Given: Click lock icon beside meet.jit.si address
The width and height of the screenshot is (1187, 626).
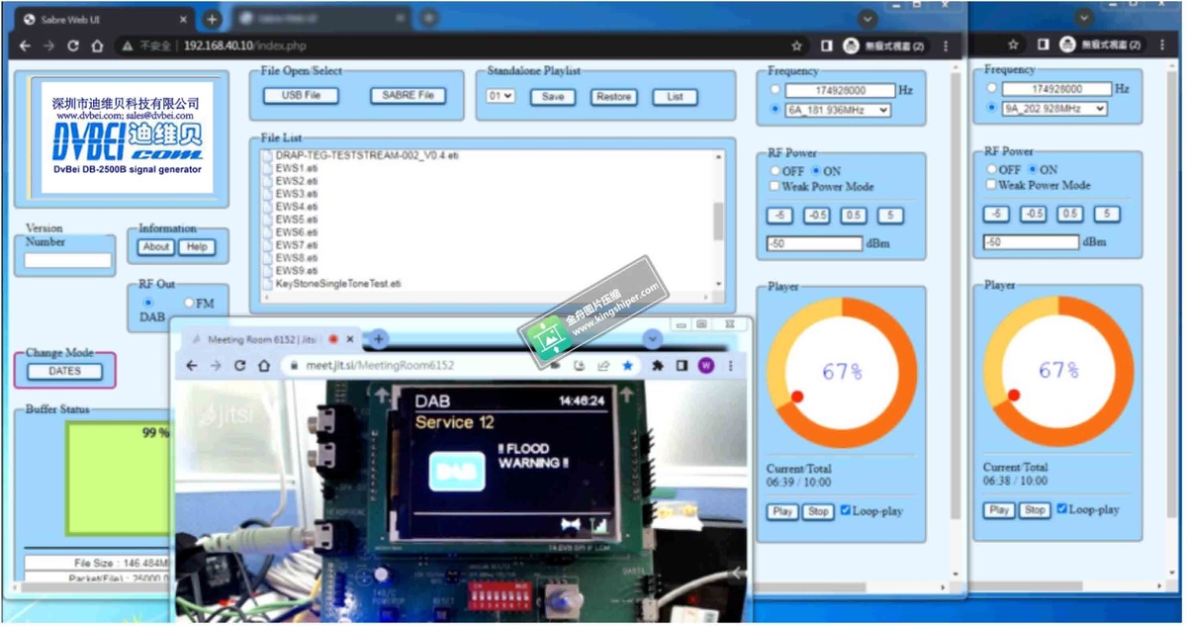Looking at the screenshot, I should (x=294, y=365).
